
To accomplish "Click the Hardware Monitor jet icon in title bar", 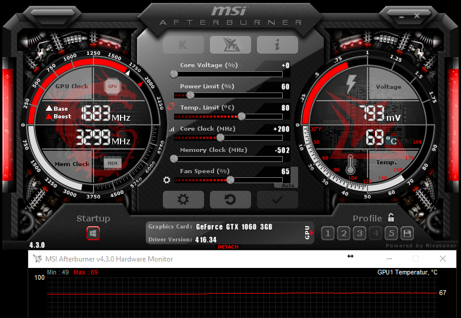I will (x=38, y=259).
